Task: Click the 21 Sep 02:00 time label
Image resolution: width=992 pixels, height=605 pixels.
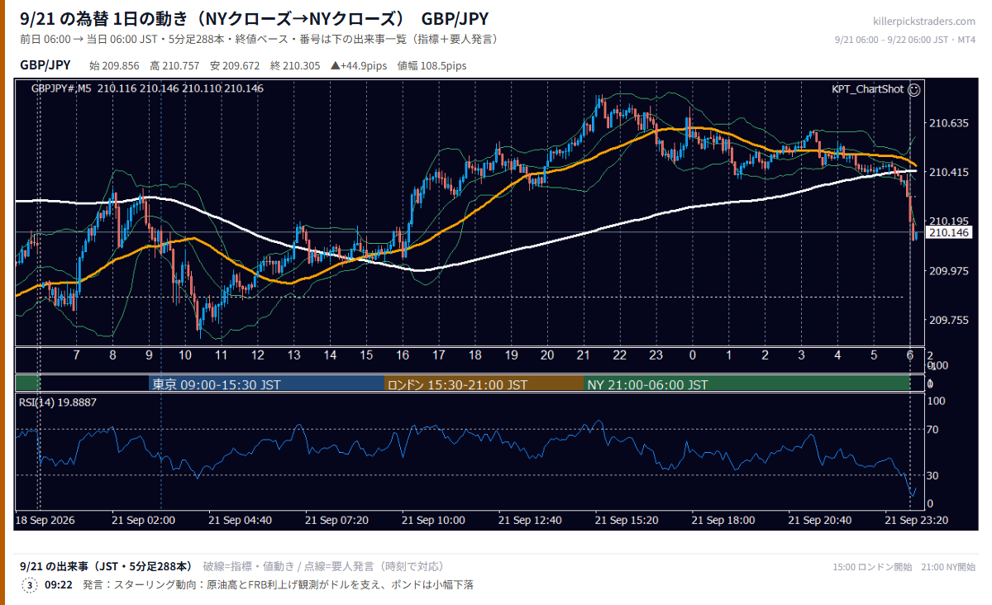Action: tap(144, 521)
